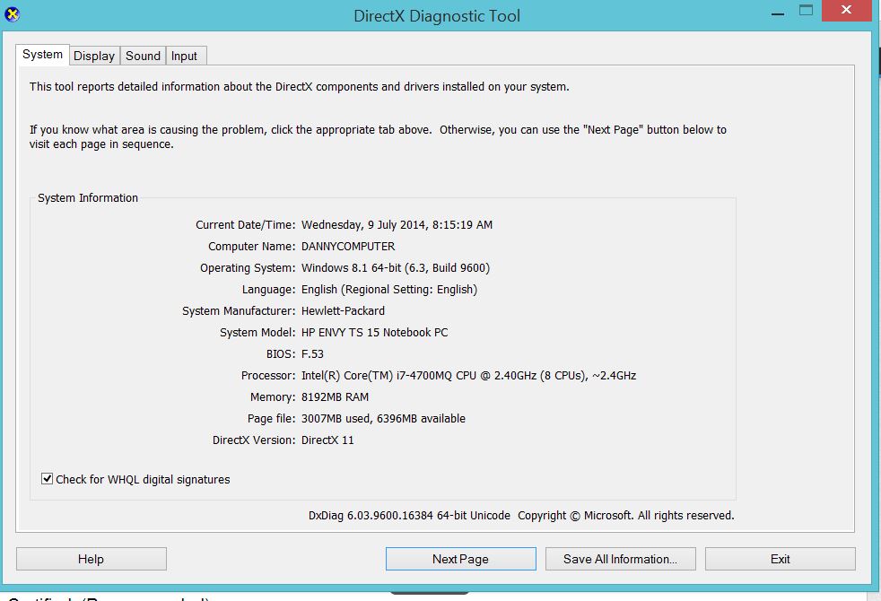
Task: Click the Copyright Microsoft text
Action: pyautogui.click(x=626, y=516)
